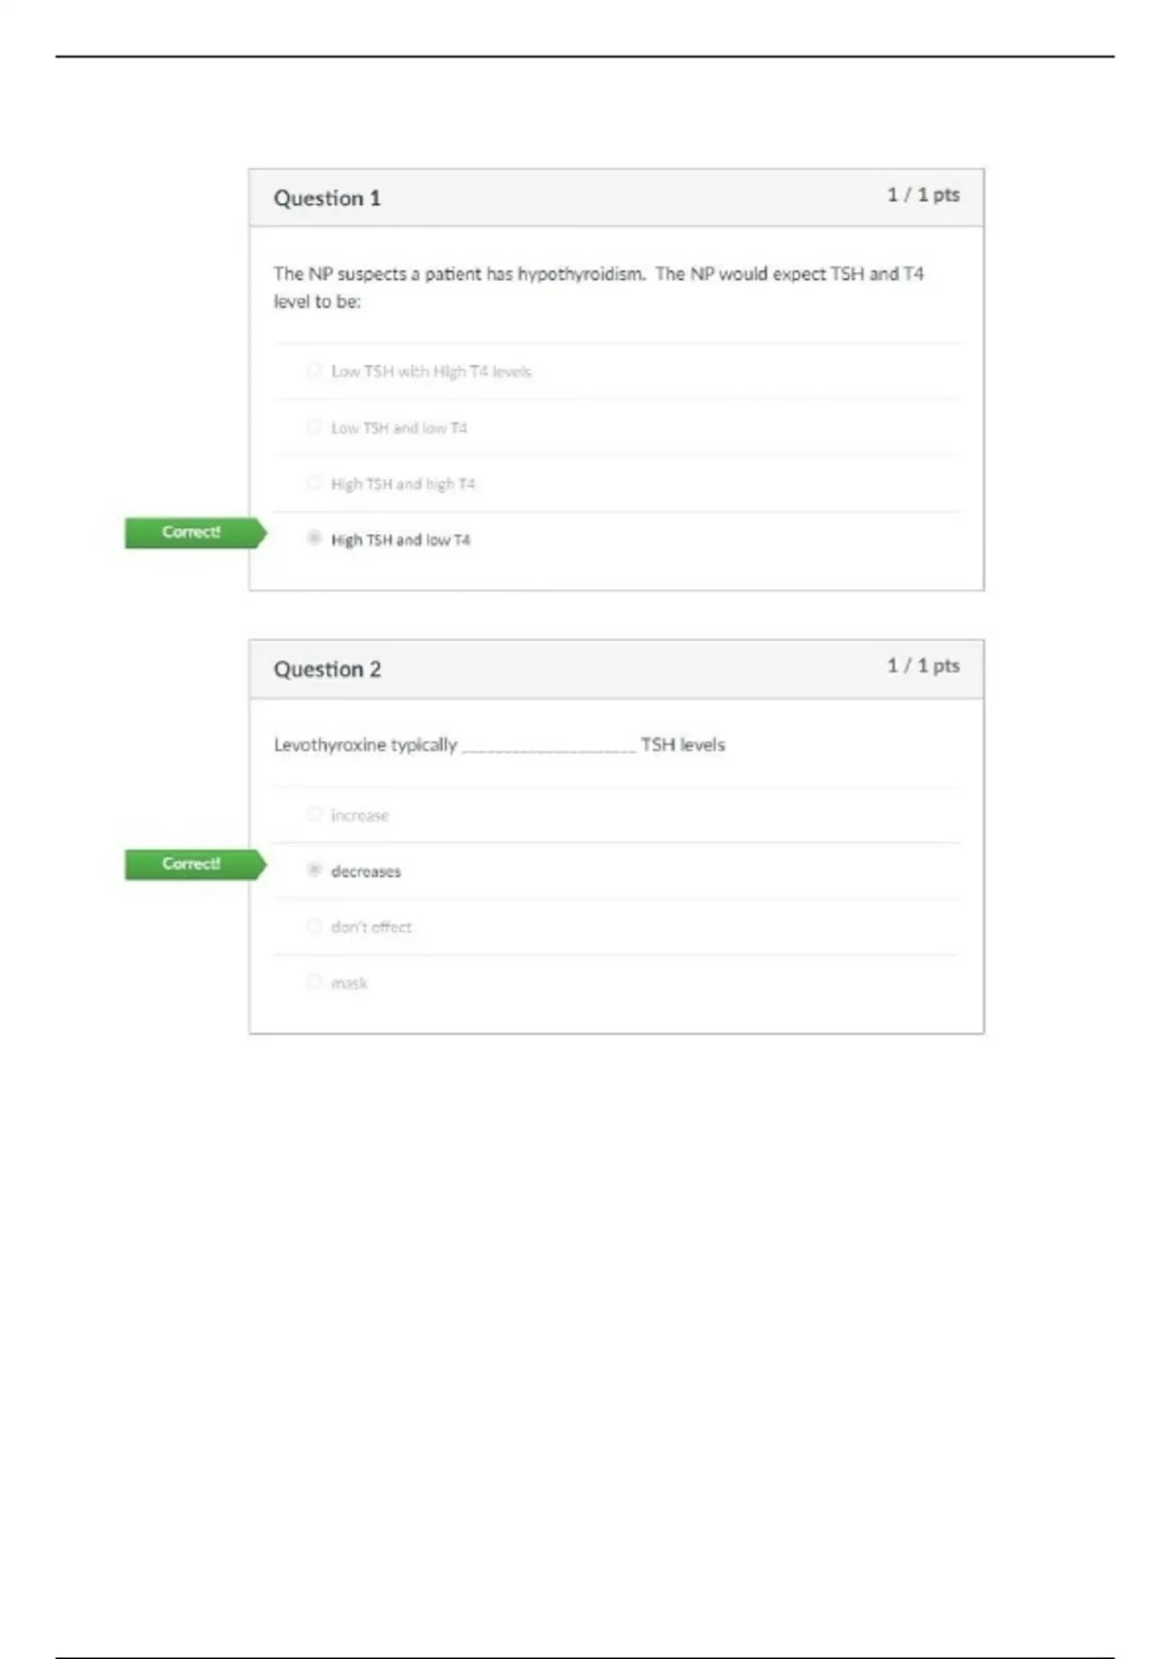
Task: Click the blank line in the Levothyroxine question
Action: (x=548, y=748)
